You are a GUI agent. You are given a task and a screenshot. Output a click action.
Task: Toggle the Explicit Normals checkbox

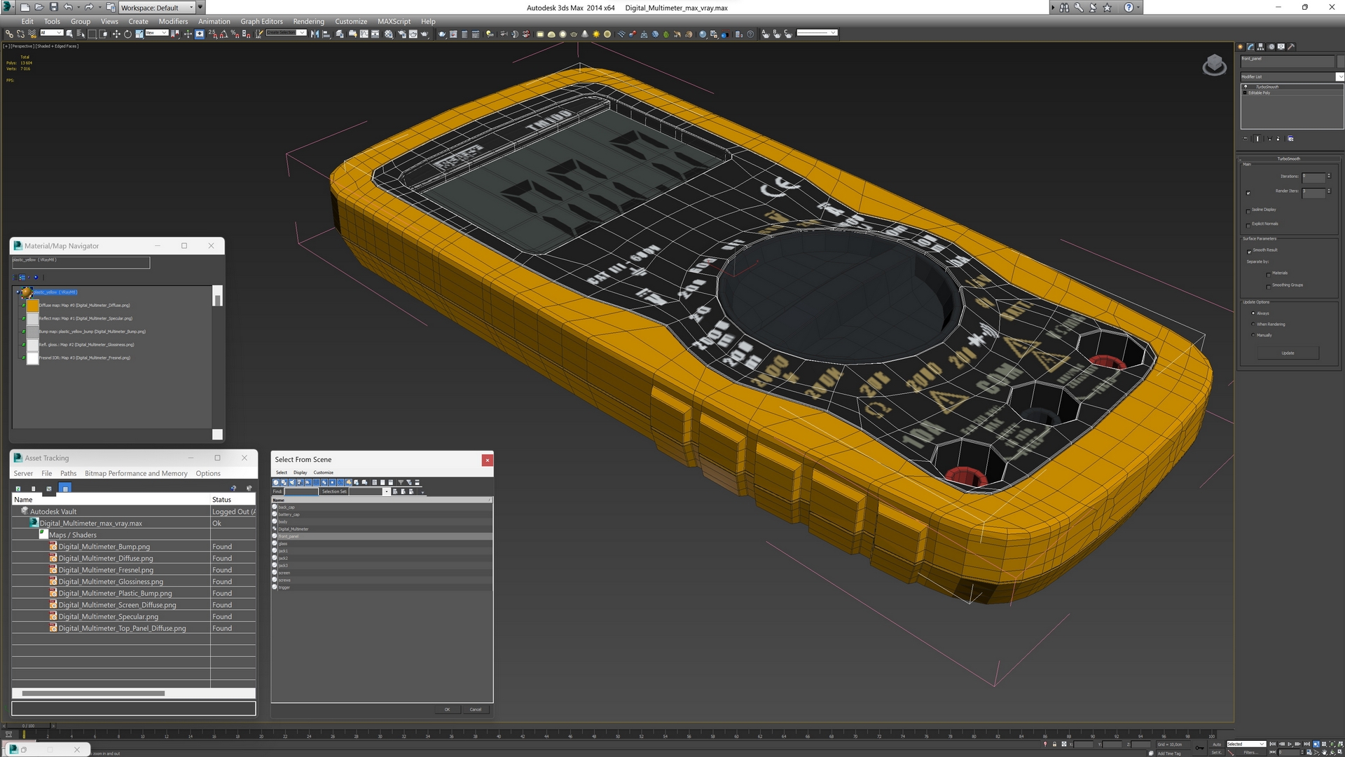click(x=1248, y=225)
